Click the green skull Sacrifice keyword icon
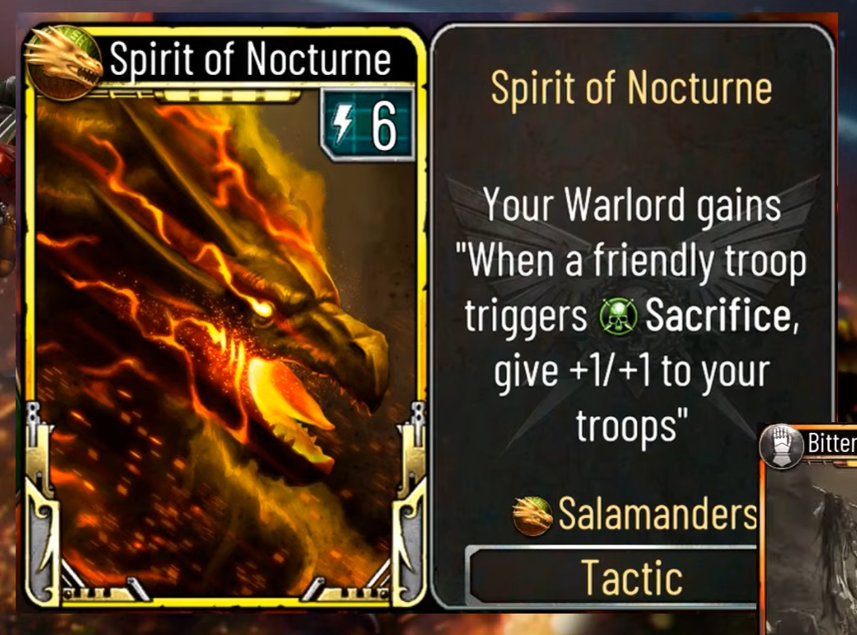857x635 pixels. pos(618,317)
